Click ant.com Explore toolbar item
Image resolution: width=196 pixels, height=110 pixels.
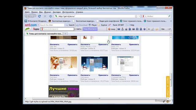click(x=102, y=25)
